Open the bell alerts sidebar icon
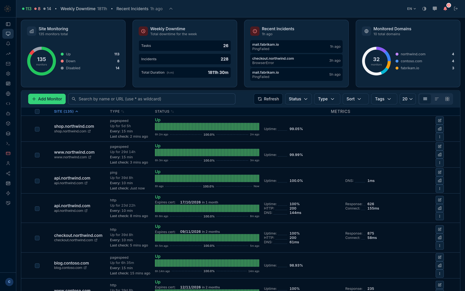The width and height of the screenshot is (465, 291). [x=8, y=44]
